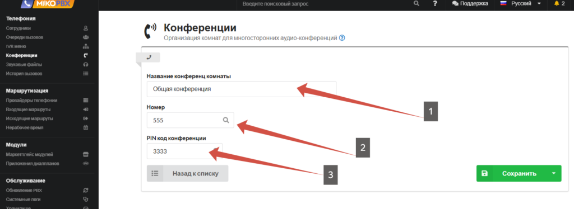Image resolution: width=574 pixels, height=209 pixels.
Task: Edit the PIN код конференции field
Action: point(184,151)
